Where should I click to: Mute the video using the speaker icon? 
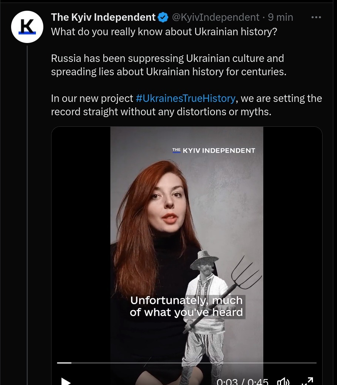click(x=283, y=382)
